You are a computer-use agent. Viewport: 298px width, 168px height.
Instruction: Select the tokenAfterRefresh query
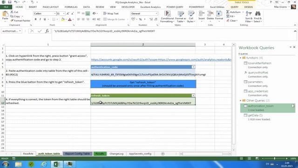tap(260, 63)
